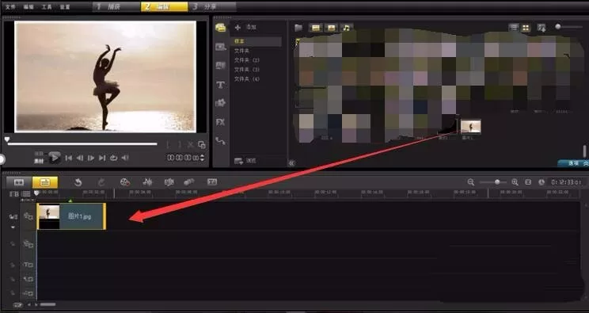Expand the ripple editing dropdown arrow
The width and height of the screenshot is (589, 313).
point(13,227)
